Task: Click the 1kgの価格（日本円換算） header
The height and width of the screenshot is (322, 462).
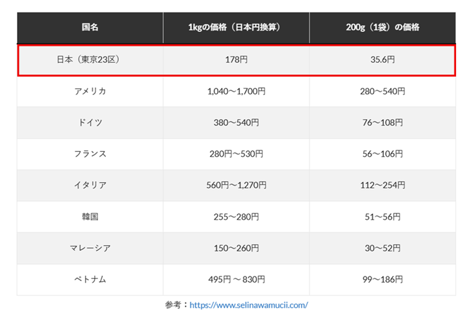Action: click(x=235, y=28)
